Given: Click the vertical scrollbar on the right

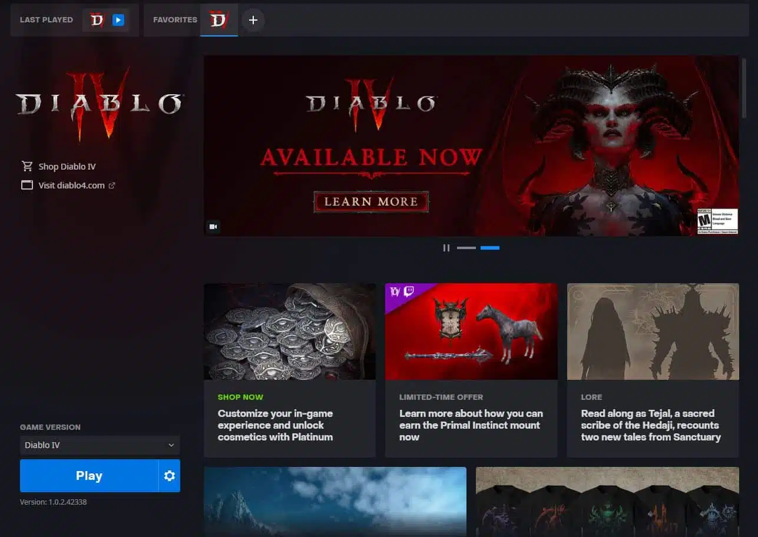Looking at the screenshot, I should 744,88.
